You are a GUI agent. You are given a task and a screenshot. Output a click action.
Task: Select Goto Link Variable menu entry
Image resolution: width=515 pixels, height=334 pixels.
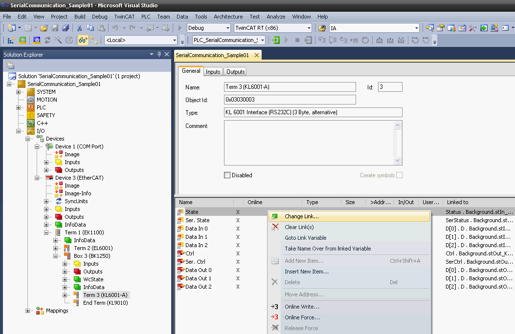click(349, 238)
